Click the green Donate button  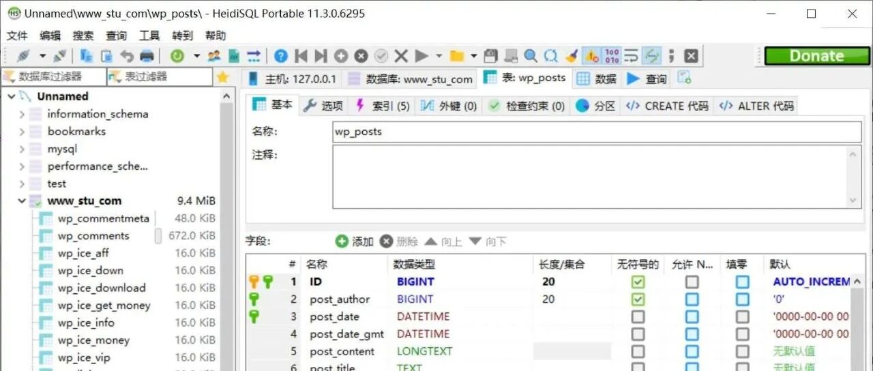tap(816, 56)
